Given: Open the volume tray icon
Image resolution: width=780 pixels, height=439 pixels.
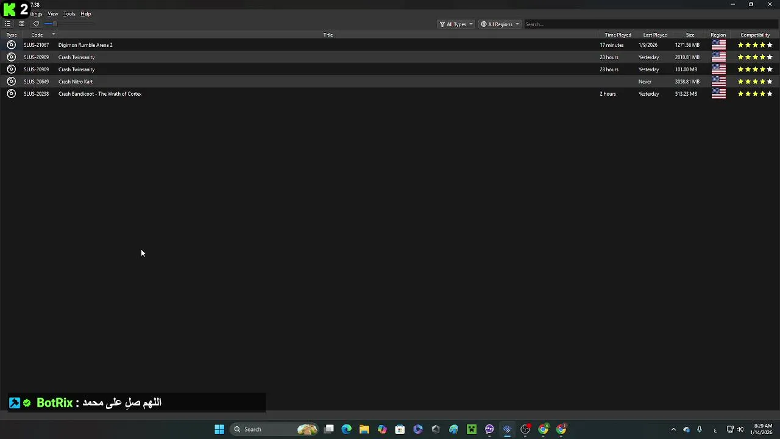Looking at the screenshot, I should 740,429.
